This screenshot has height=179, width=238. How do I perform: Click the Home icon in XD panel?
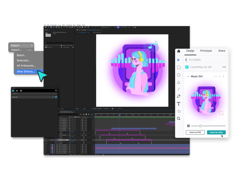pos(178,51)
